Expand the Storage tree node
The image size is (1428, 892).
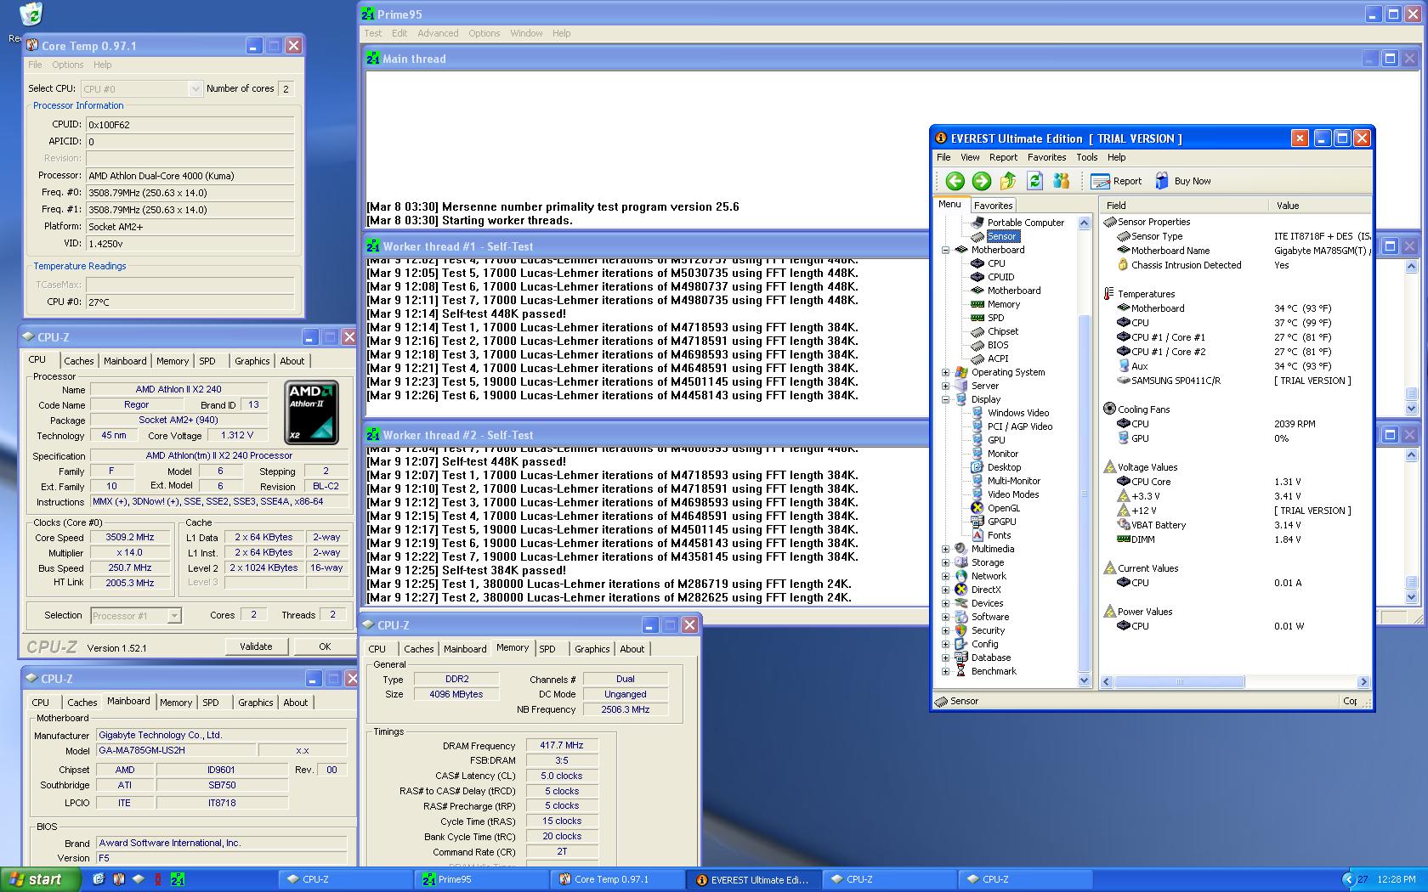point(945,562)
